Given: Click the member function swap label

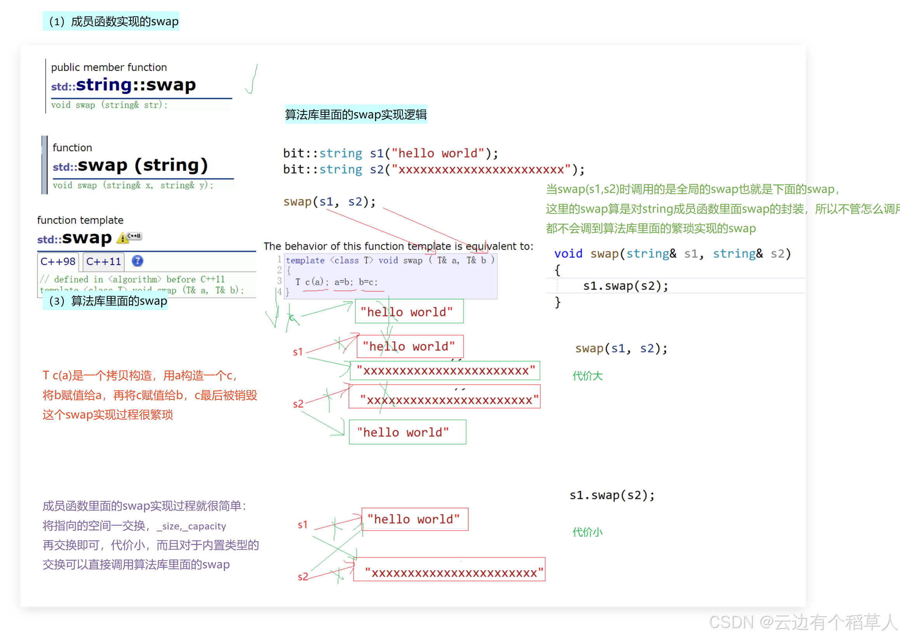Looking at the screenshot, I should pos(111,21).
